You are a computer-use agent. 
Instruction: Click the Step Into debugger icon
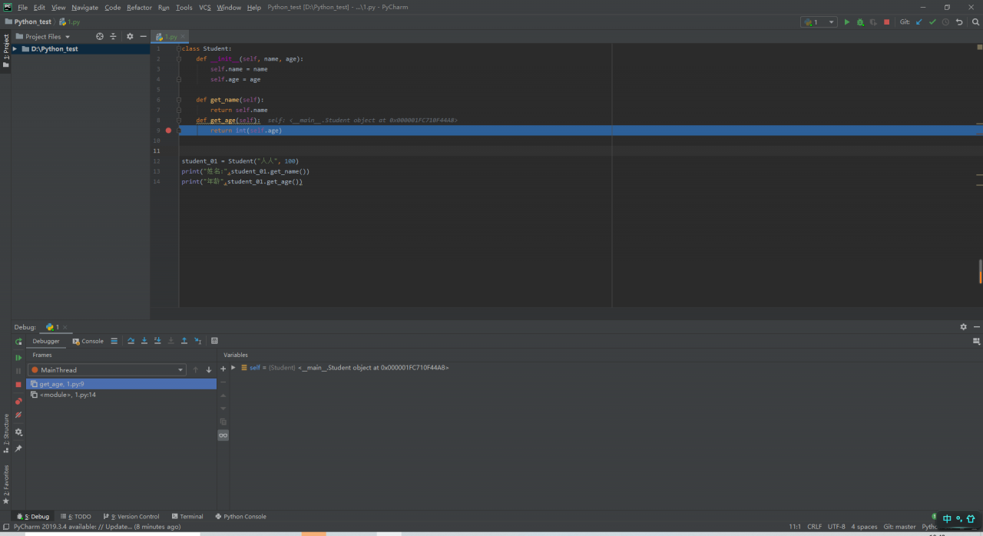[144, 341]
